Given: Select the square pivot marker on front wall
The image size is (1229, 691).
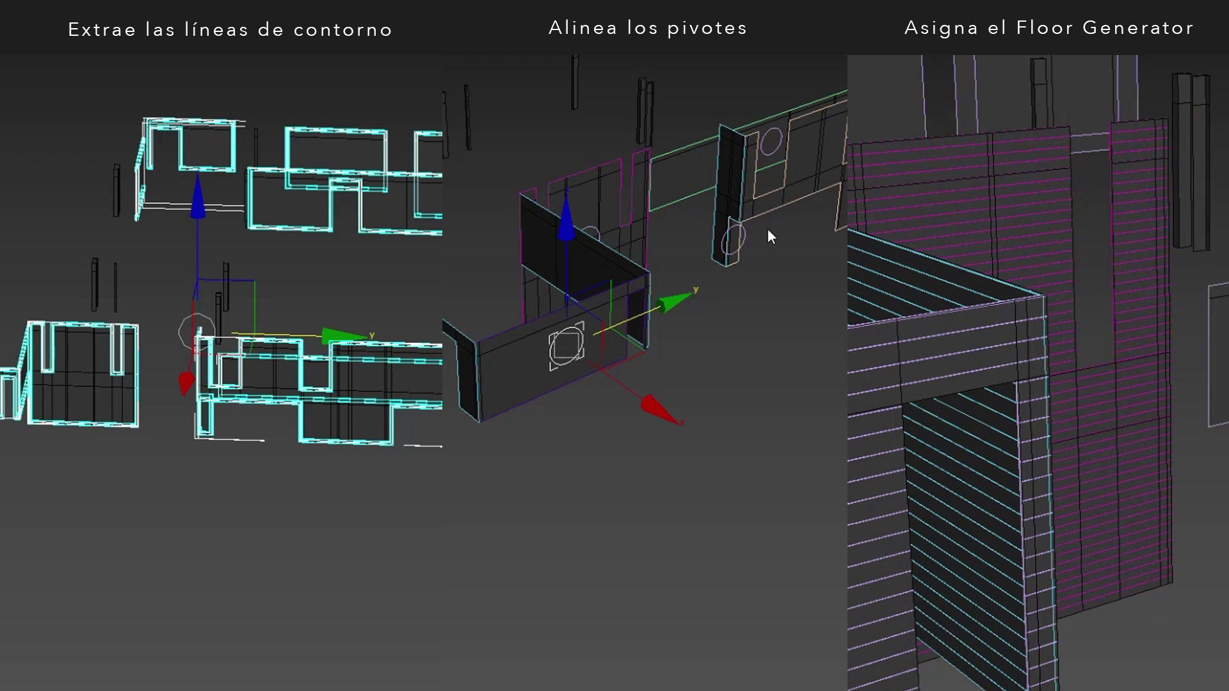Looking at the screenshot, I should [566, 346].
